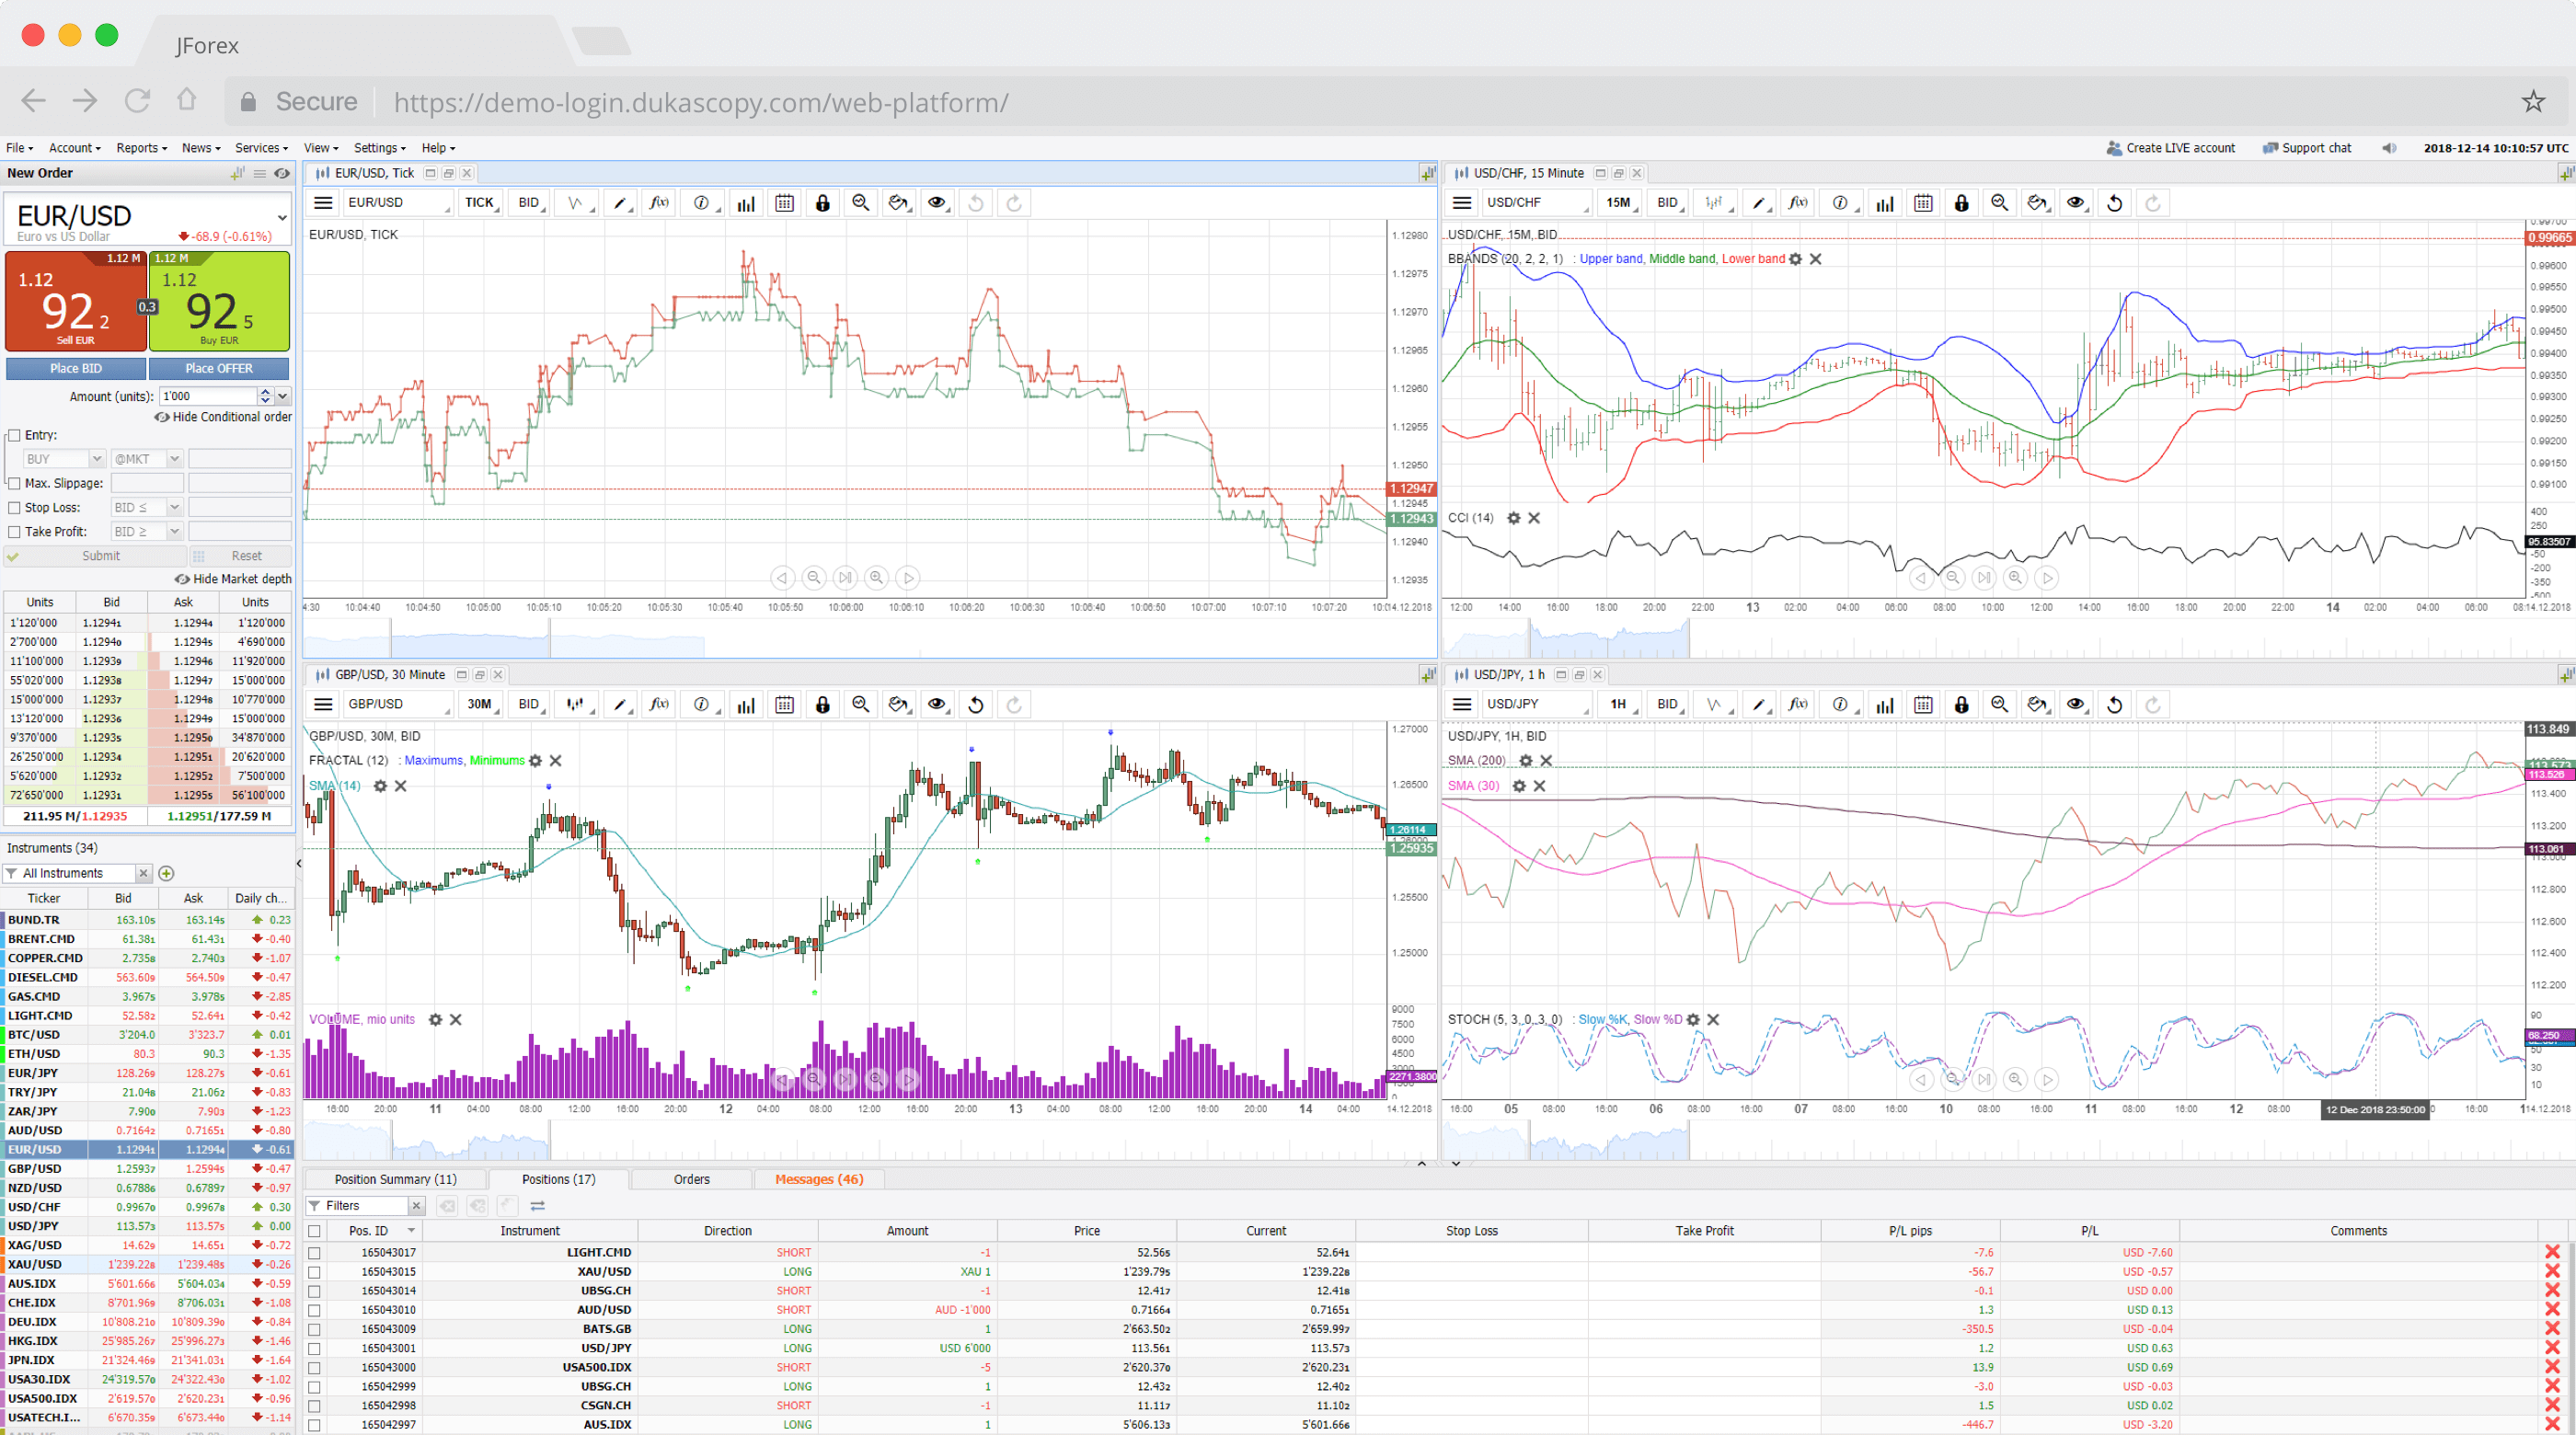2576x1435 pixels.
Task: Open EUR/USD chart instrument dropdown
Action: click(x=397, y=203)
